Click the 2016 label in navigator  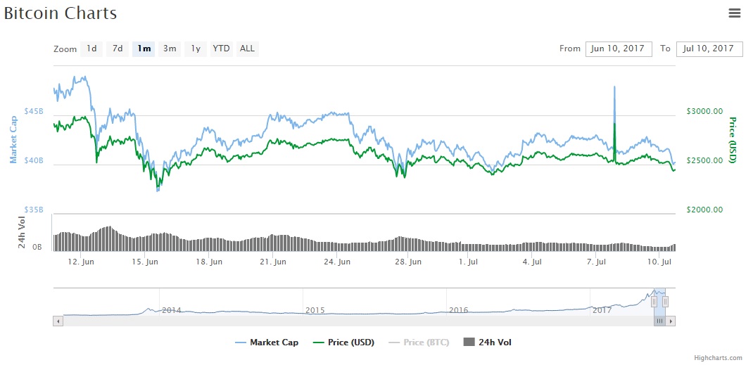coord(459,310)
